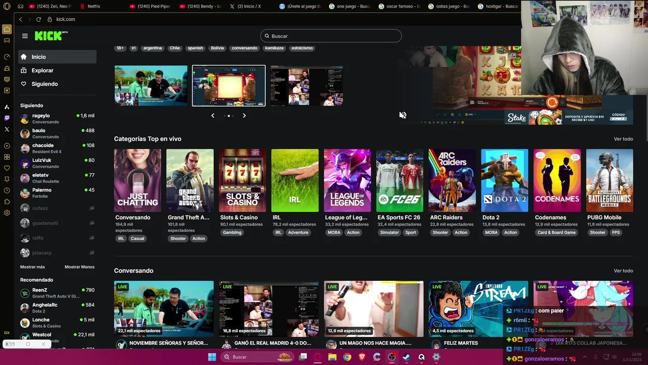The width and height of the screenshot is (648, 365).
Task: Open followed channel Palermo
Action: [x=57, y=193]
